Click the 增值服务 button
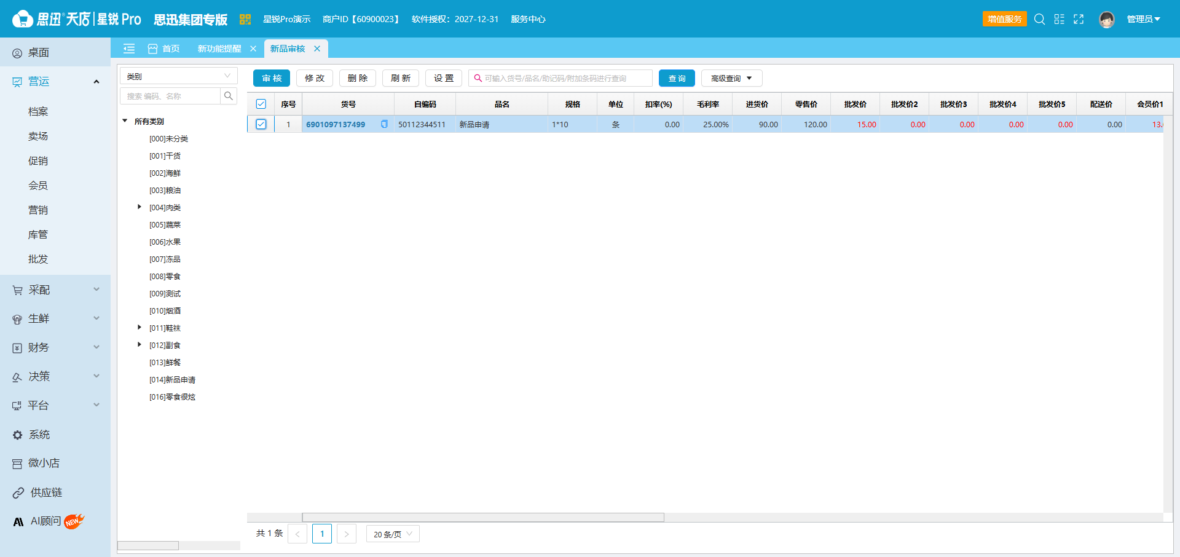The image size is (1180, 557). click(1005, 19)
